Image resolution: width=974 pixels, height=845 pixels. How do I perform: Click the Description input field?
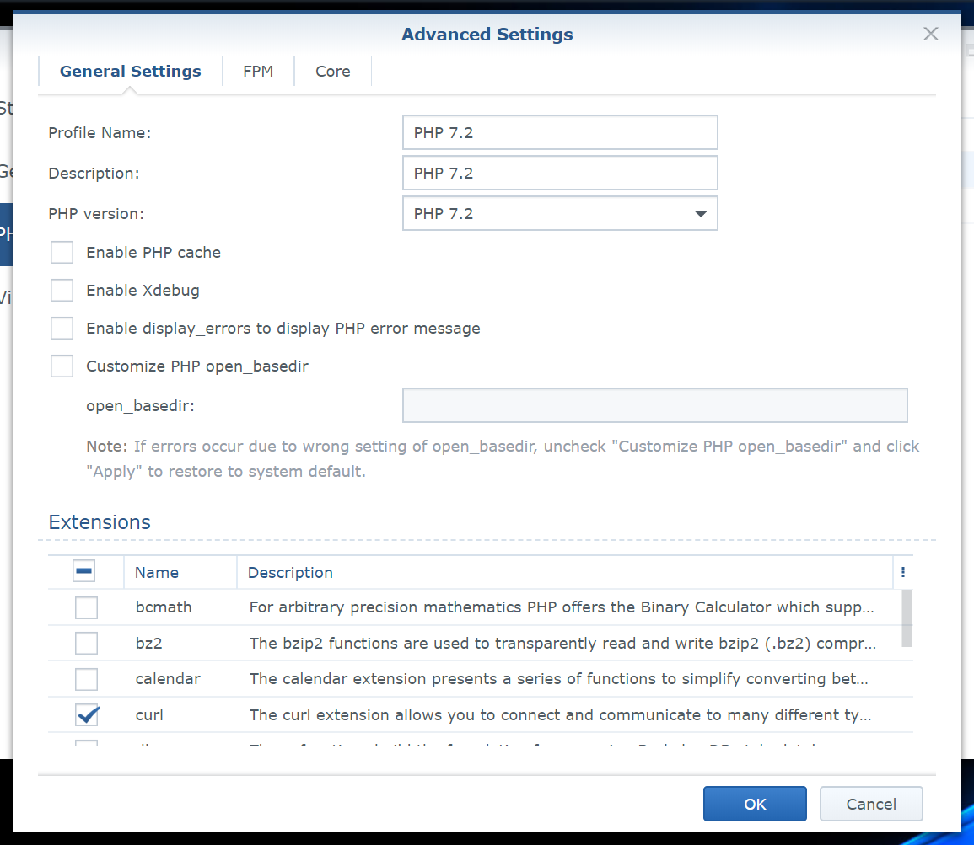(560, 174)
